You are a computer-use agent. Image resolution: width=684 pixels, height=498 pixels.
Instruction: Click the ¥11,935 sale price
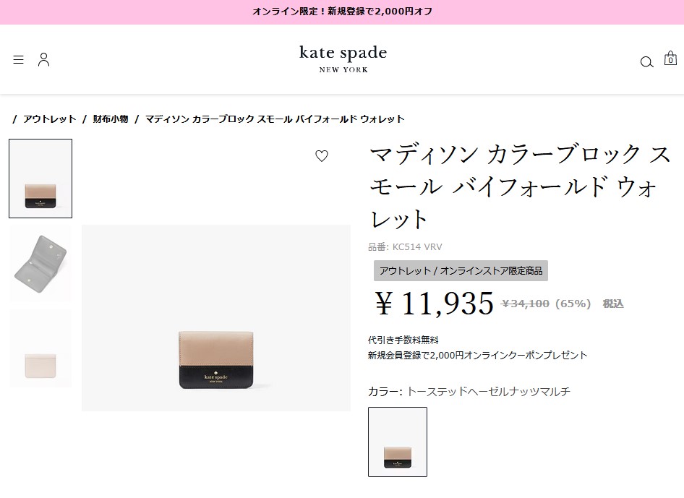[x=435, y=304]
